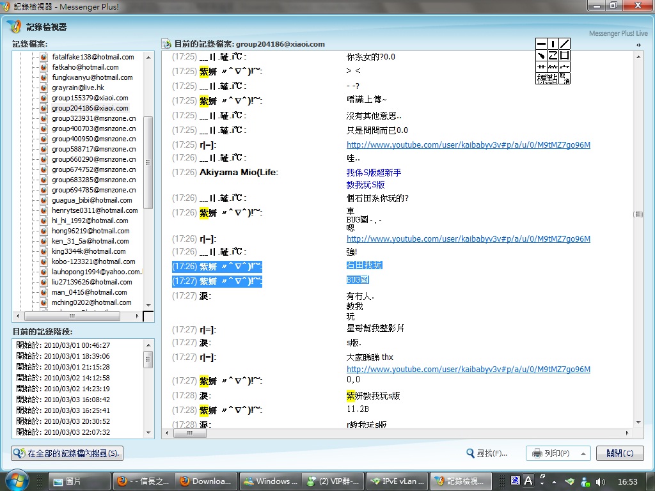The height and width of the screenshot is (491, 655).
Task: Open the 列印(P) print dropdown arrow
Action: pos(582,453)
